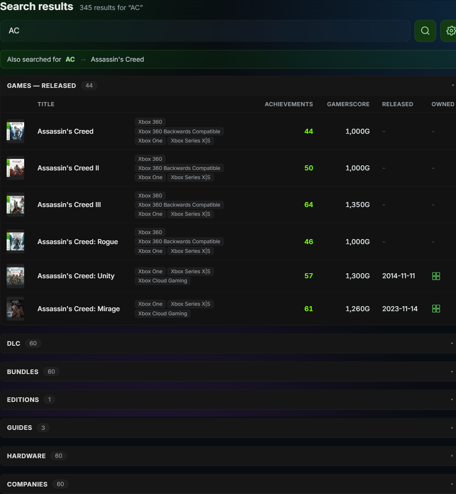Click release date 2023-11-14
The width and height of the screenshot is (456, 494).
(400, 309)
